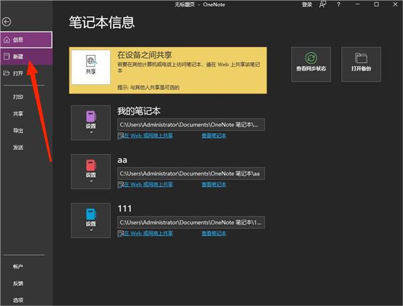Click the 共享 icon in yellow banner
The image size is (403, 306).
coord(91,66)
